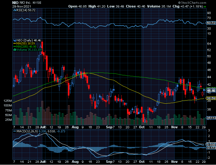
Task: Click the Nov label on price chart date axis
Action: click(174, 127)
